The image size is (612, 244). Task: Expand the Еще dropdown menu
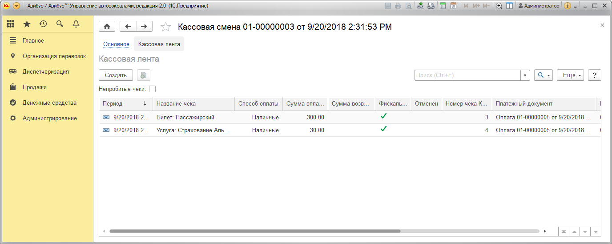(572, 75)
